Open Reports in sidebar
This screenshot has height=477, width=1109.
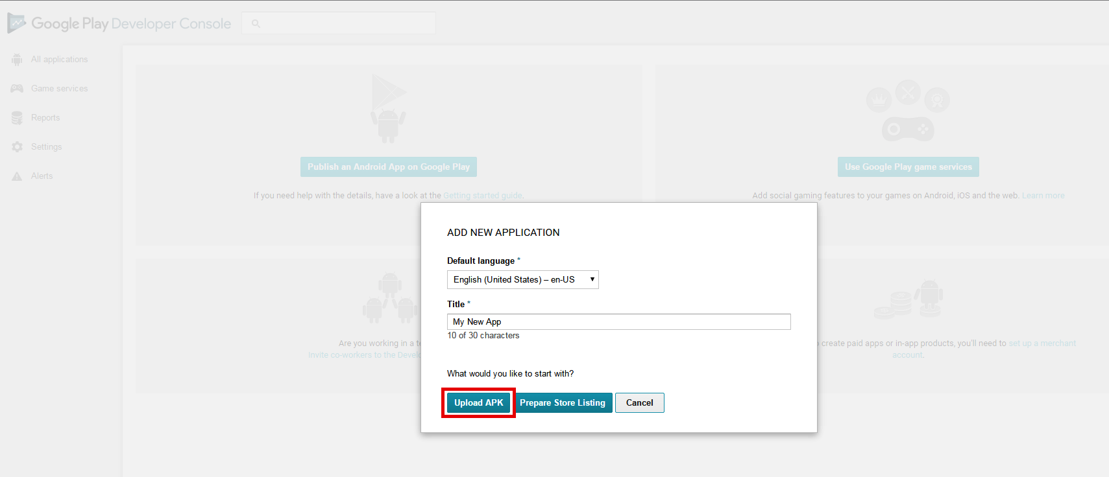coord(45,117)
